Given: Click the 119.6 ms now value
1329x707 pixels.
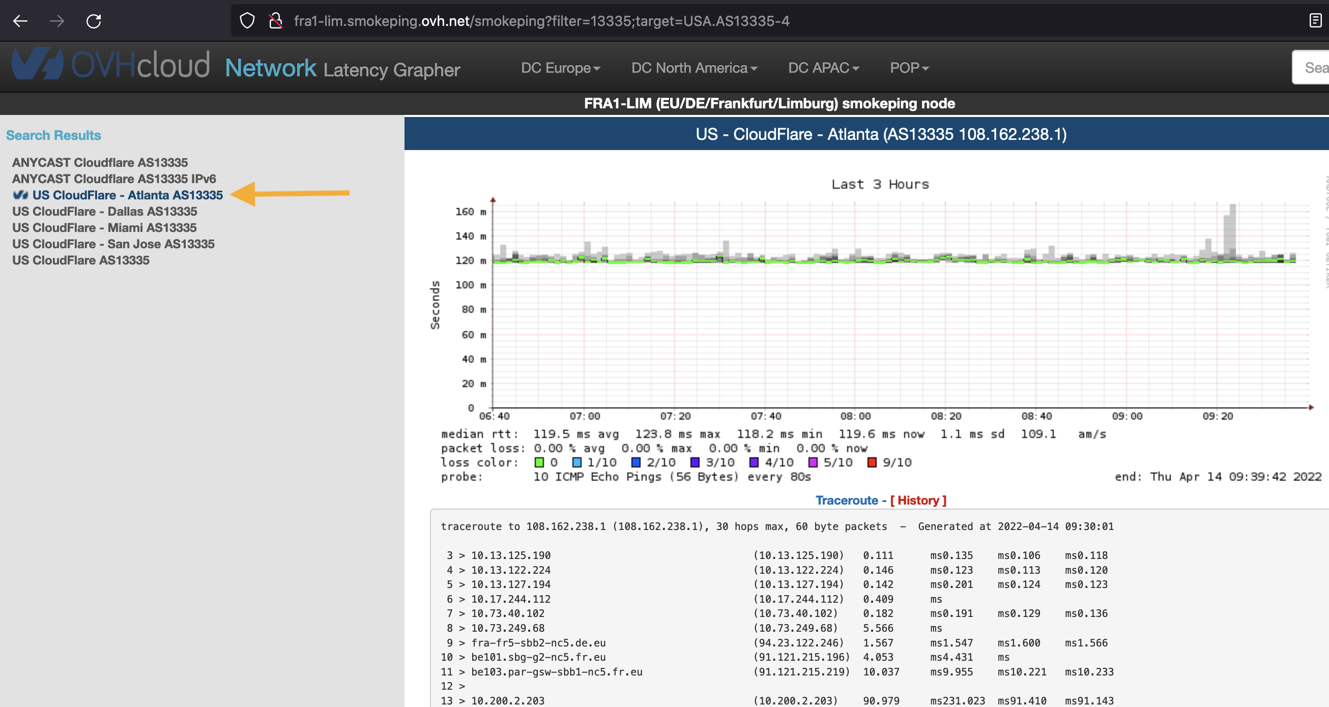Looking at the screenshot, I should pos(881,434).
